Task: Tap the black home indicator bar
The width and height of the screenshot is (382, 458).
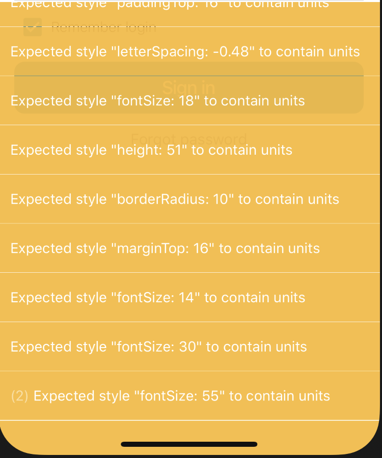Action: [189, 444]
